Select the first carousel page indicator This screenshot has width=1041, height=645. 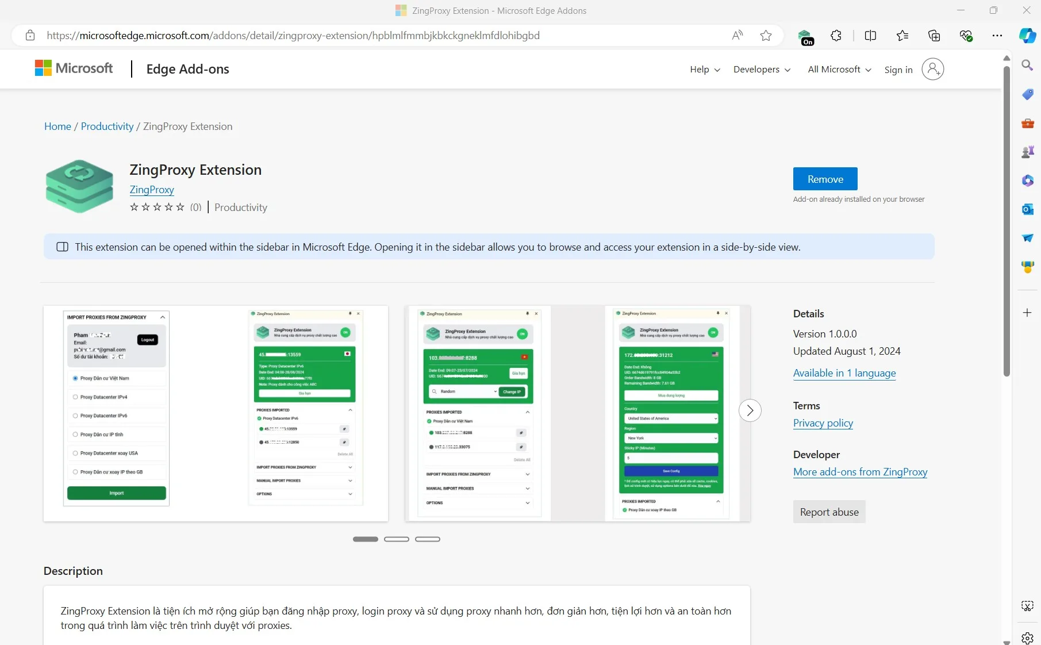[365, 539]
